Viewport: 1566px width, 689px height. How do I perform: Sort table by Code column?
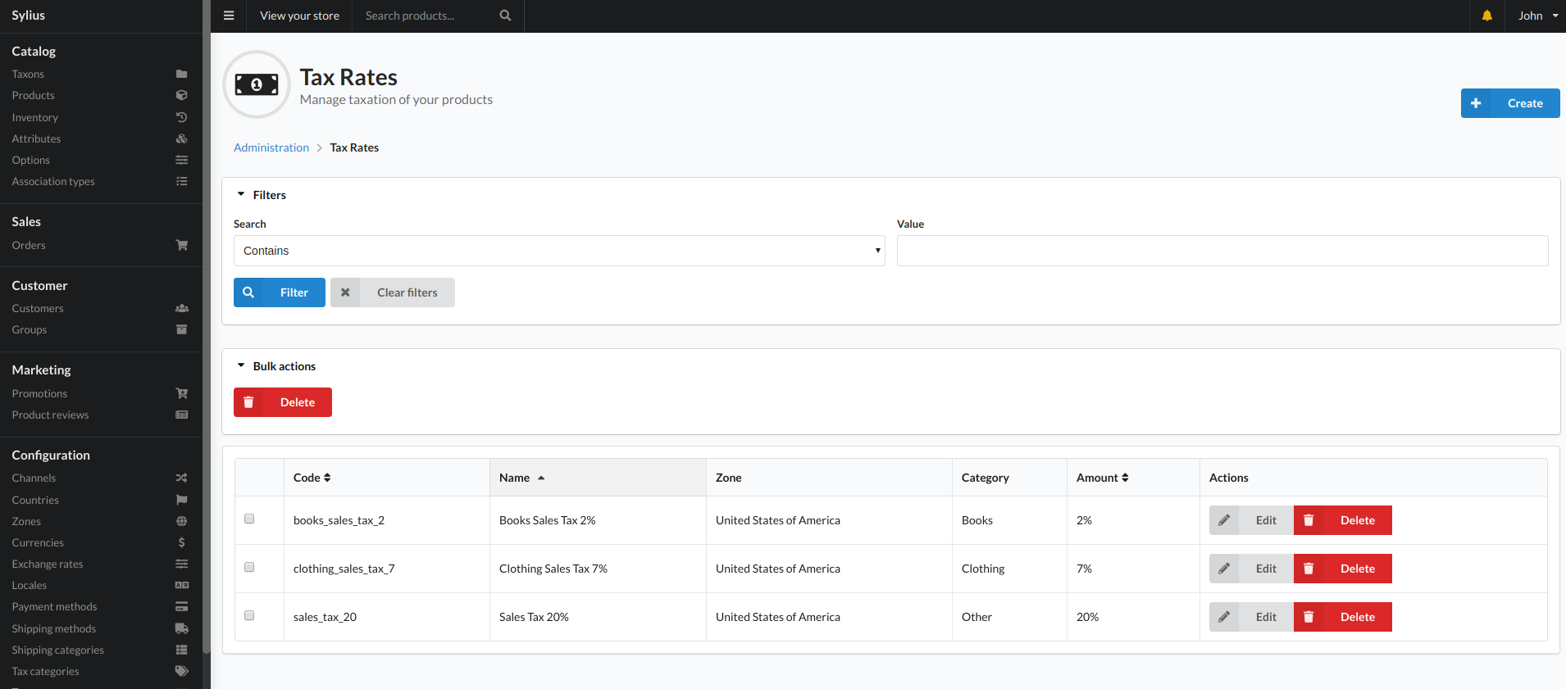[312, 478]
